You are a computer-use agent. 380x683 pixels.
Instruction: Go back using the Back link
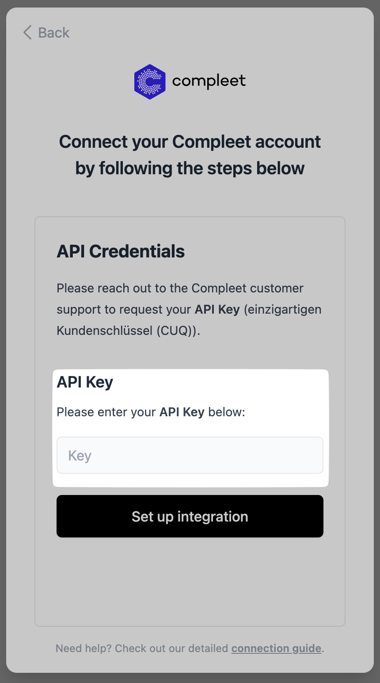point(53,33)
